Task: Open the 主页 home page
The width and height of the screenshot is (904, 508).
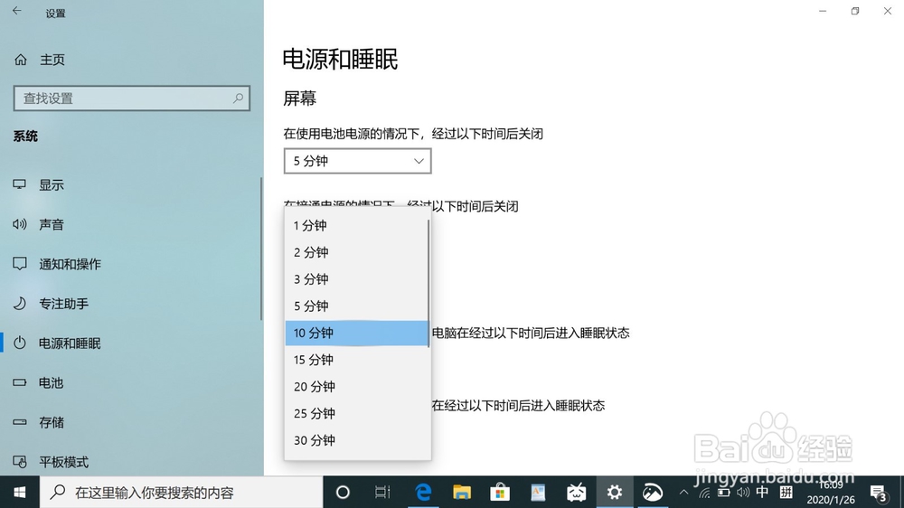Action: (41, 60)
